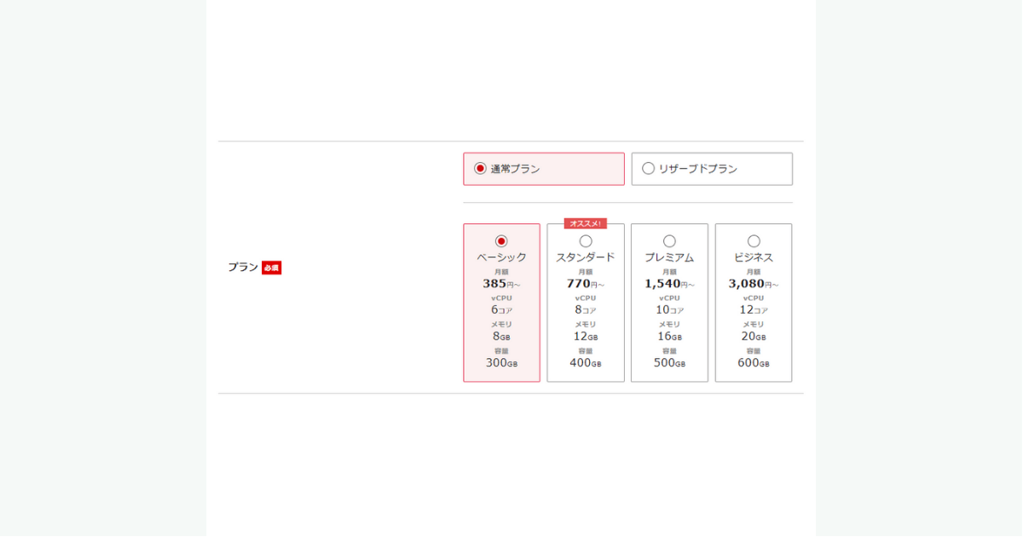The image size is (1023, 537).
Task: Click the 300GB capacity in ベーシック
Action: click(x=501, y=363)
